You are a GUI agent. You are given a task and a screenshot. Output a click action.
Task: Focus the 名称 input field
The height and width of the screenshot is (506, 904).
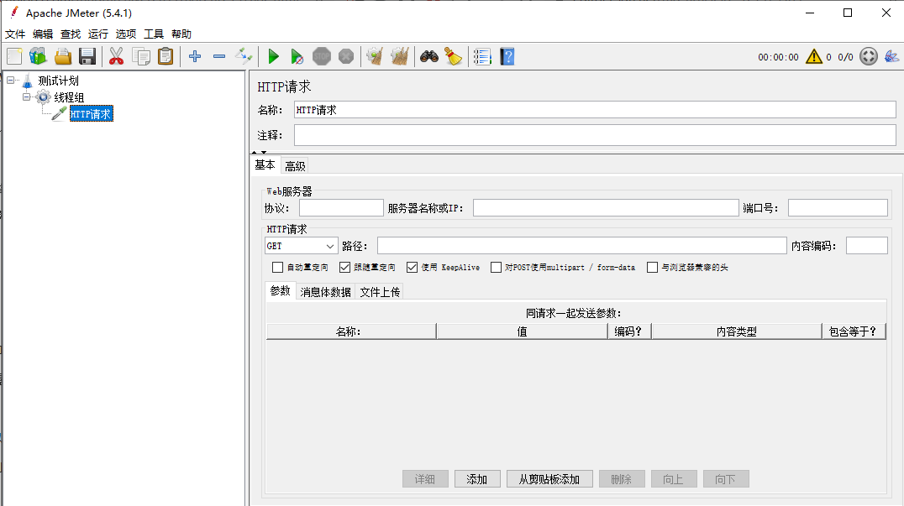[x=595, y=110]
